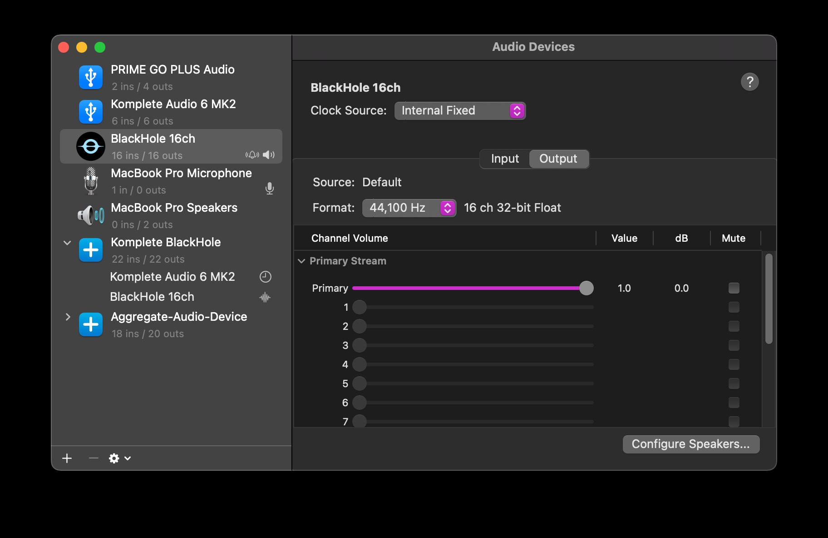This screenshot has width=828, height=538.
Task: Click the channel 2 volume slider knob
Action: (360, 326)
